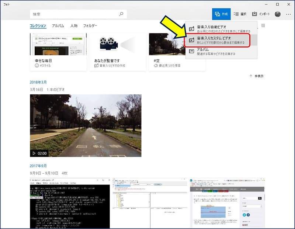Open the 人物 (People) tab
Screen dimensions: 295x229
[x=74, y=26]
